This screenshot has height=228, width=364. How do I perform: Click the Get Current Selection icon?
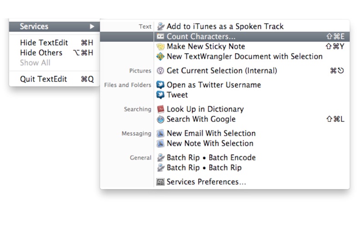[x=161, y=71]
